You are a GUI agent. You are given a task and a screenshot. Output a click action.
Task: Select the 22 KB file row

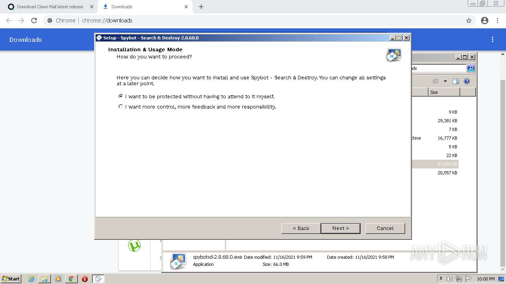pyautogui.click(x=435, y=155)
